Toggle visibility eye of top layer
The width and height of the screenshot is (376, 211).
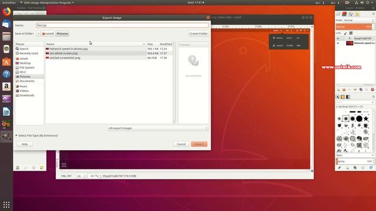338,38
